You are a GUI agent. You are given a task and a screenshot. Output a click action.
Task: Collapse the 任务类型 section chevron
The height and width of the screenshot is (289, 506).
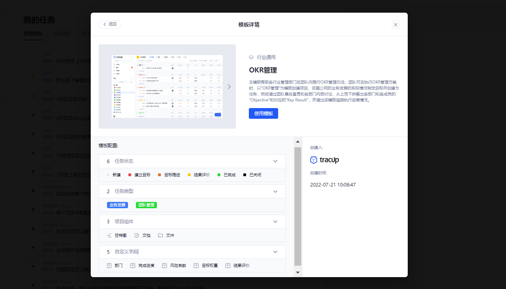coord(275,191)
